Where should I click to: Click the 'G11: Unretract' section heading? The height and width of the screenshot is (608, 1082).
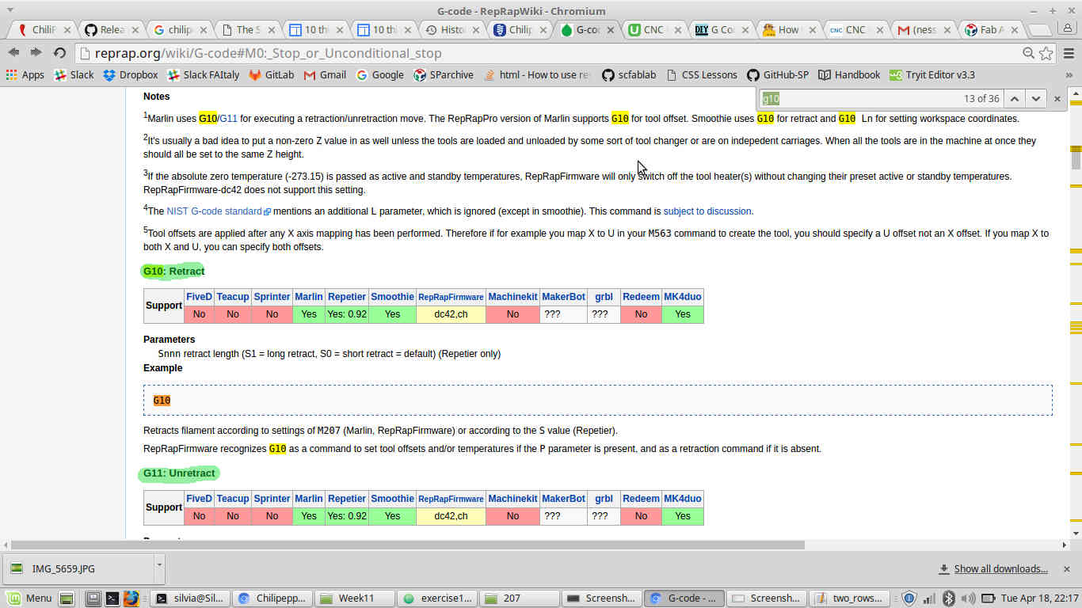(x=179, y=473)
